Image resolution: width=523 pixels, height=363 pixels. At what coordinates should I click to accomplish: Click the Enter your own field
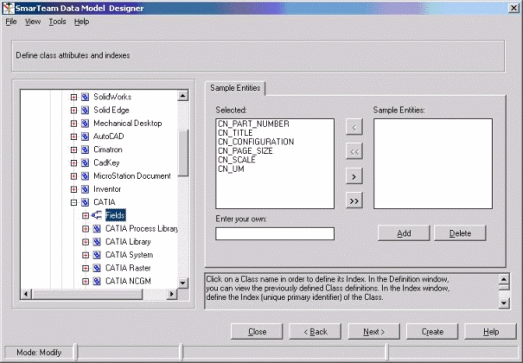pos(275,233)
